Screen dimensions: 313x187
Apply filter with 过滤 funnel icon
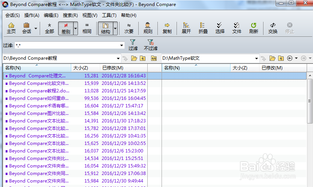[x=133, y=45]
